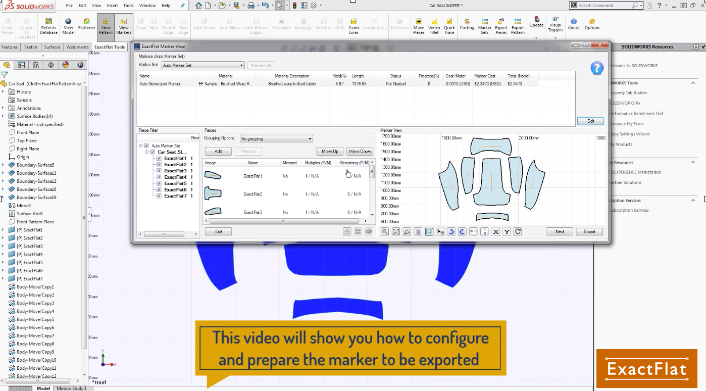The image size is (706, 391).
Task: Uncheck ExactFlat4 in the Piece Filter
Action: 159,177
